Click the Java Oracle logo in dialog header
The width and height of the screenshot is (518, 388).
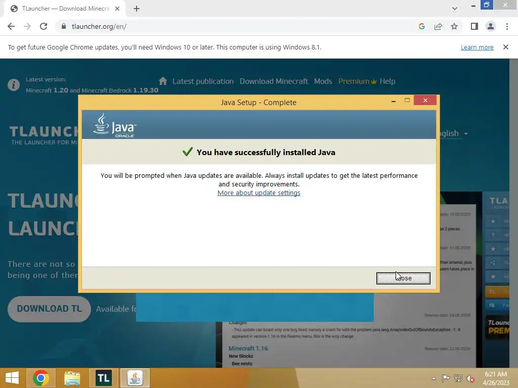pos(115,125)
